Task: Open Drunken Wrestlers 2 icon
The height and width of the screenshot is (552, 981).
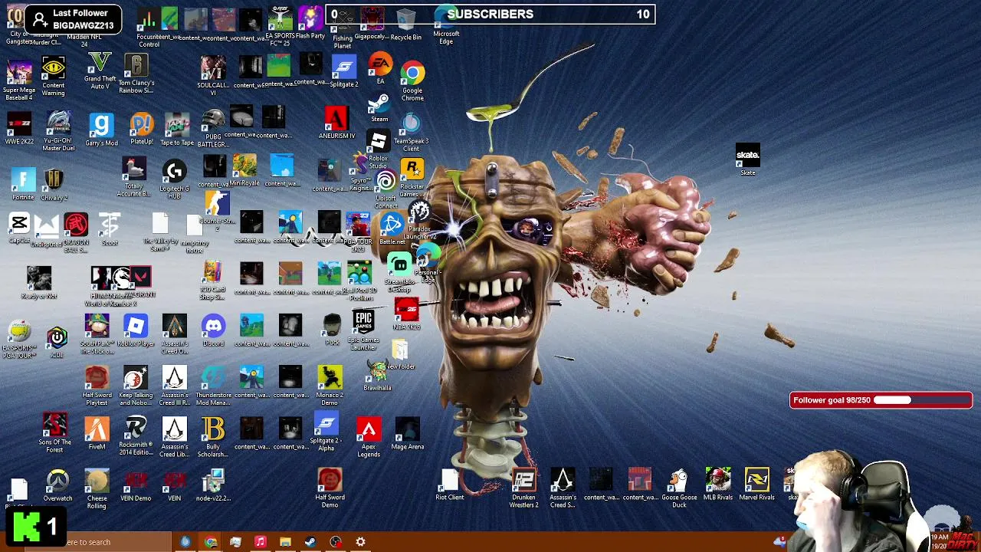Action: (524, 488)
